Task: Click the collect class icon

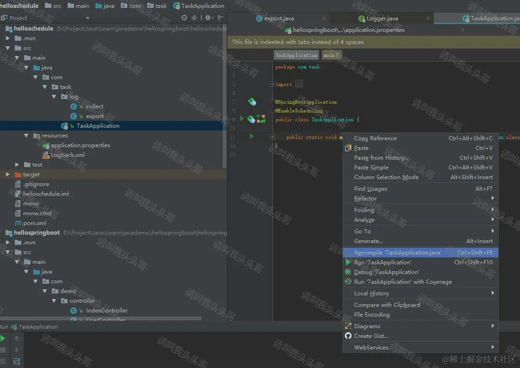Action: 74,106
